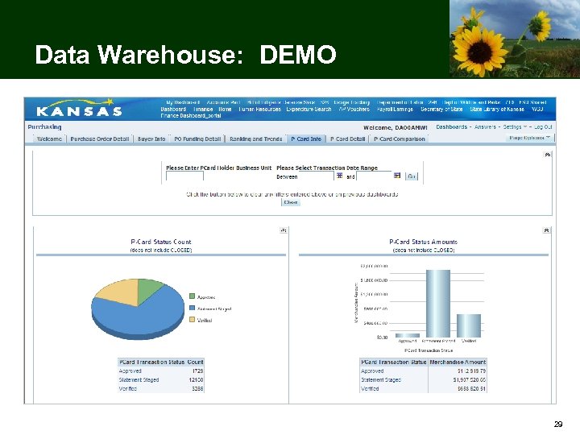Click the yellow Verified legend swatch
Image resolution: width=580 pixels, height=435 pixels.
(192, 319)
